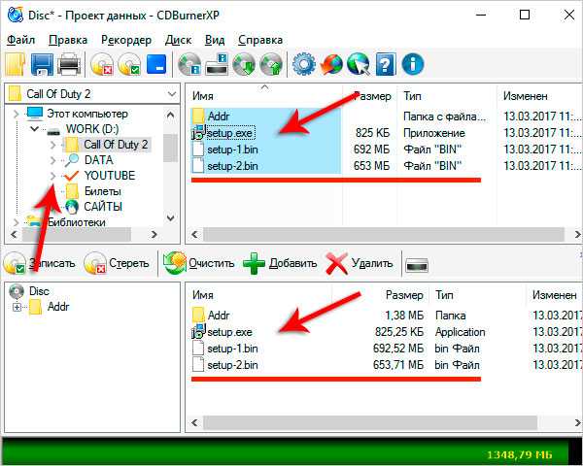This screenshot has width=583, height=466.
Task: Click compilation list horizontal scrollbar
Action: pos(370,423)
